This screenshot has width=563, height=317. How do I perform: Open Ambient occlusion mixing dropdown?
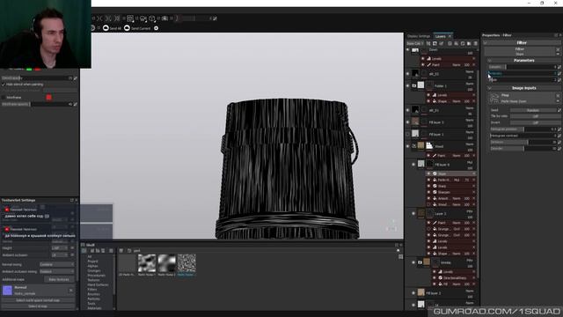coord(56,272)
